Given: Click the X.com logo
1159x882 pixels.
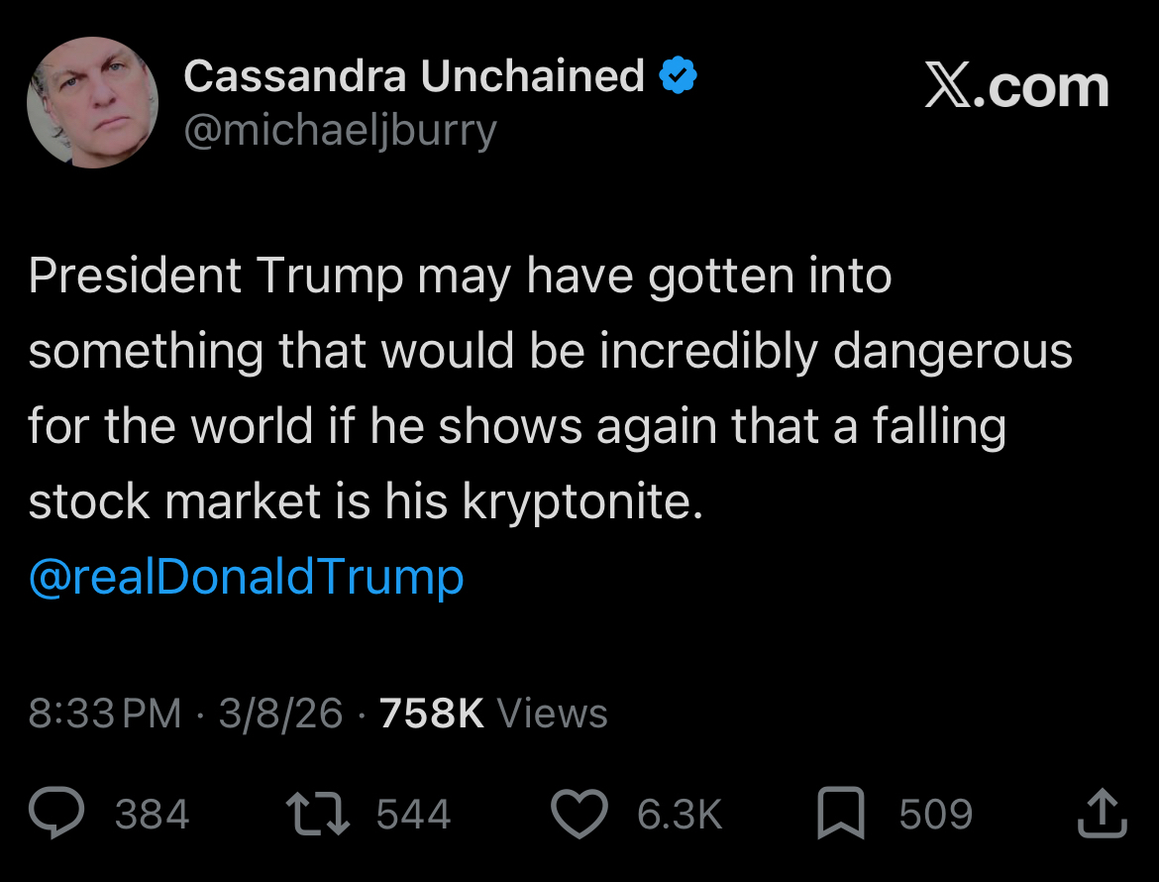Looking at the screenshot, I should pos(1017,87).
